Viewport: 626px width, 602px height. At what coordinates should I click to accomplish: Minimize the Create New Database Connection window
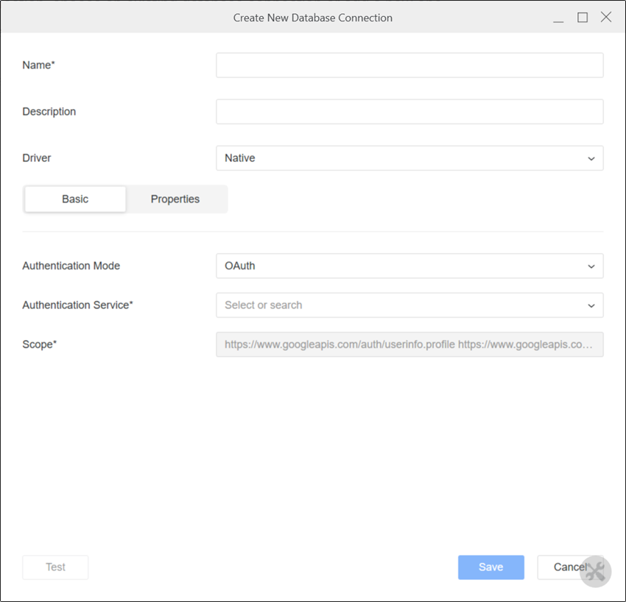click(558, 18)
